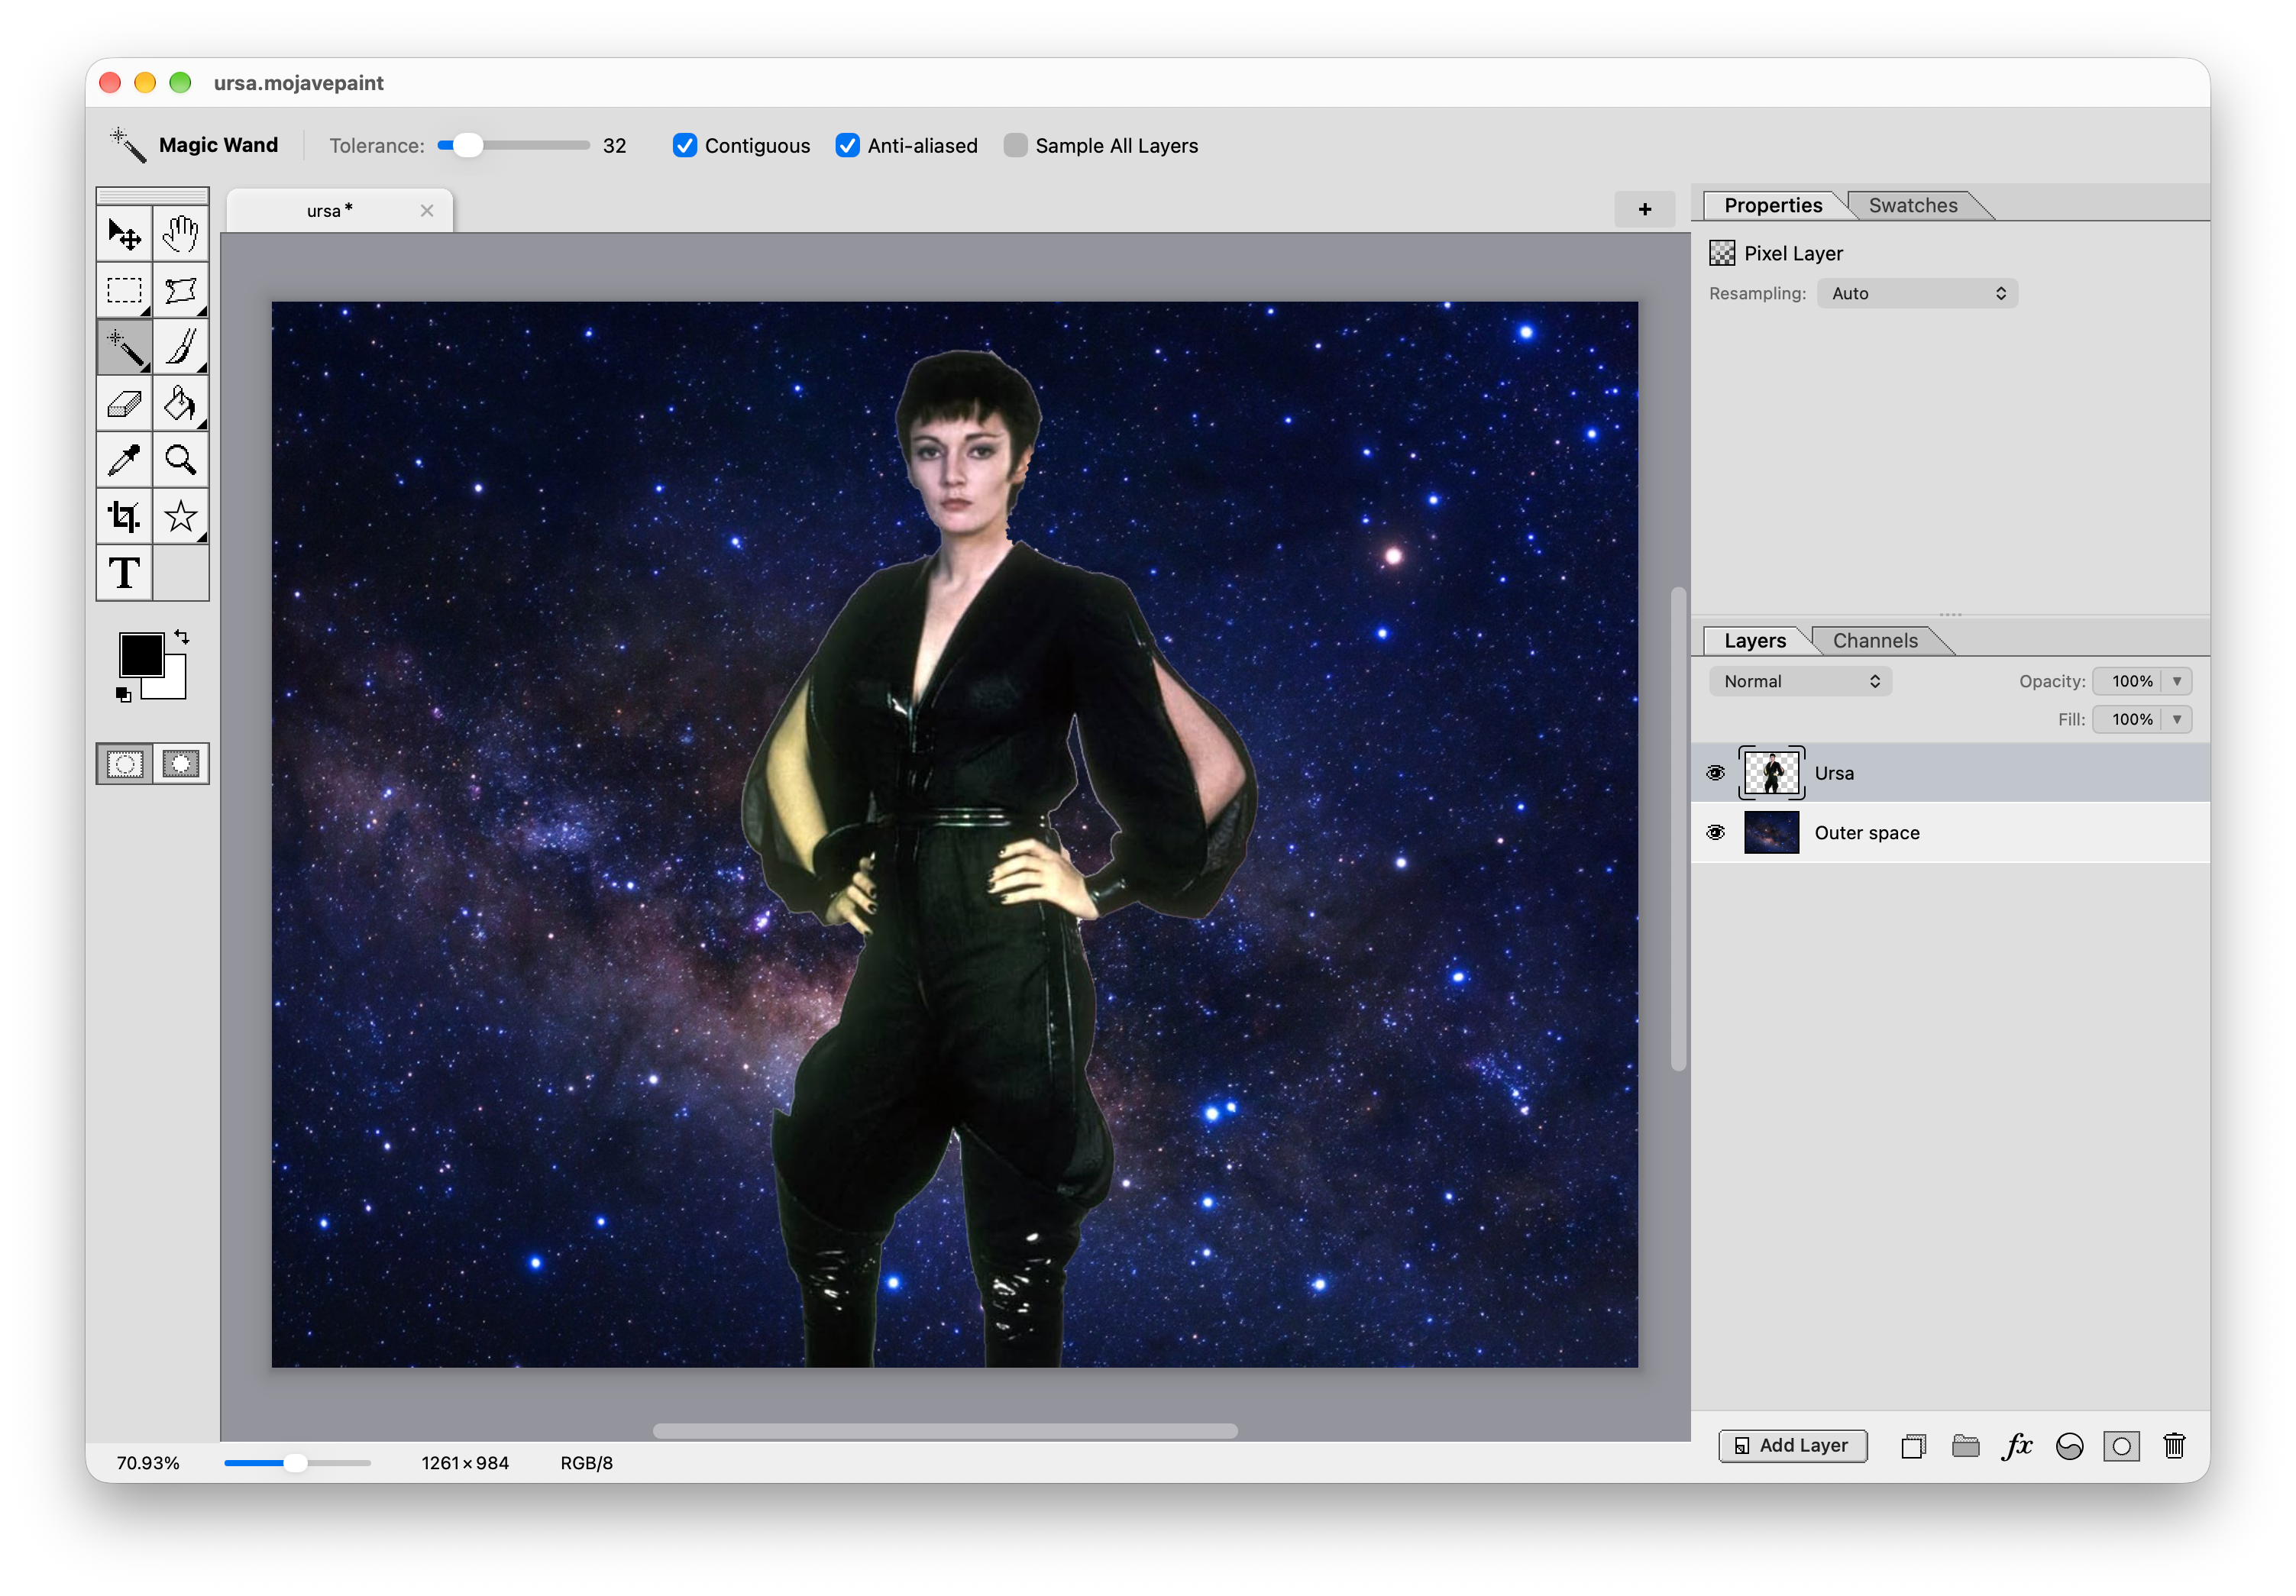This screenshot has height=1596, width=2296.
Task: Open the Opacity arrow dropdown
Action: (x=2176, y=681)
